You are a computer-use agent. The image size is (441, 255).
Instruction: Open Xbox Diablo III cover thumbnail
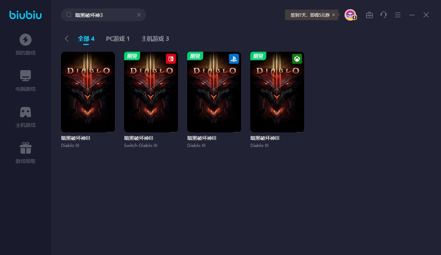click(x=277, y=92)
